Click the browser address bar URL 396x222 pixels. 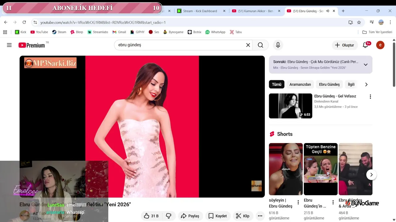(103, 23)
